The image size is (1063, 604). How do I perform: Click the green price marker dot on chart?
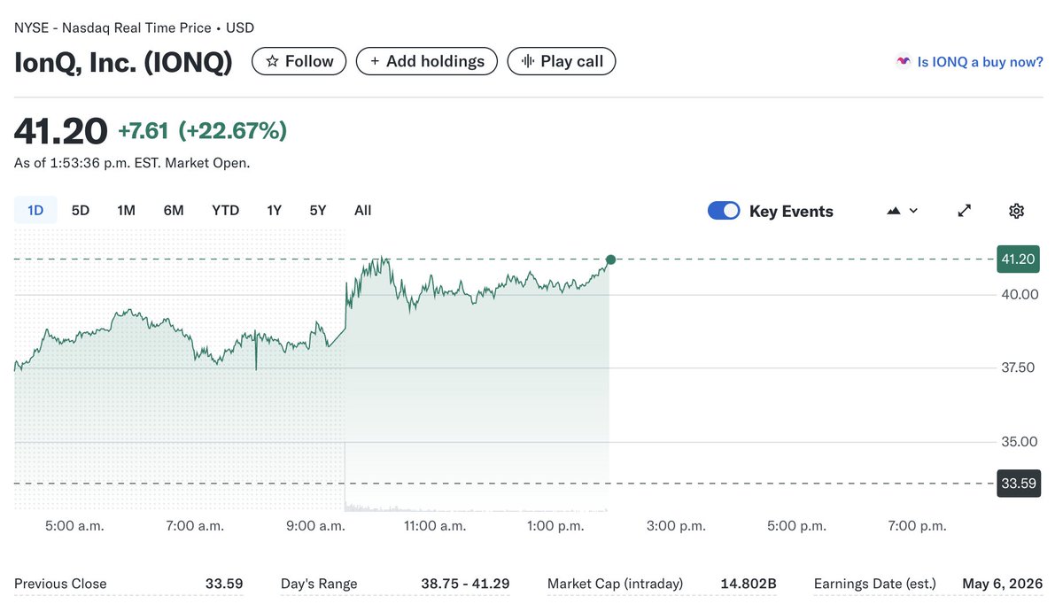click(x=609, y=259)
